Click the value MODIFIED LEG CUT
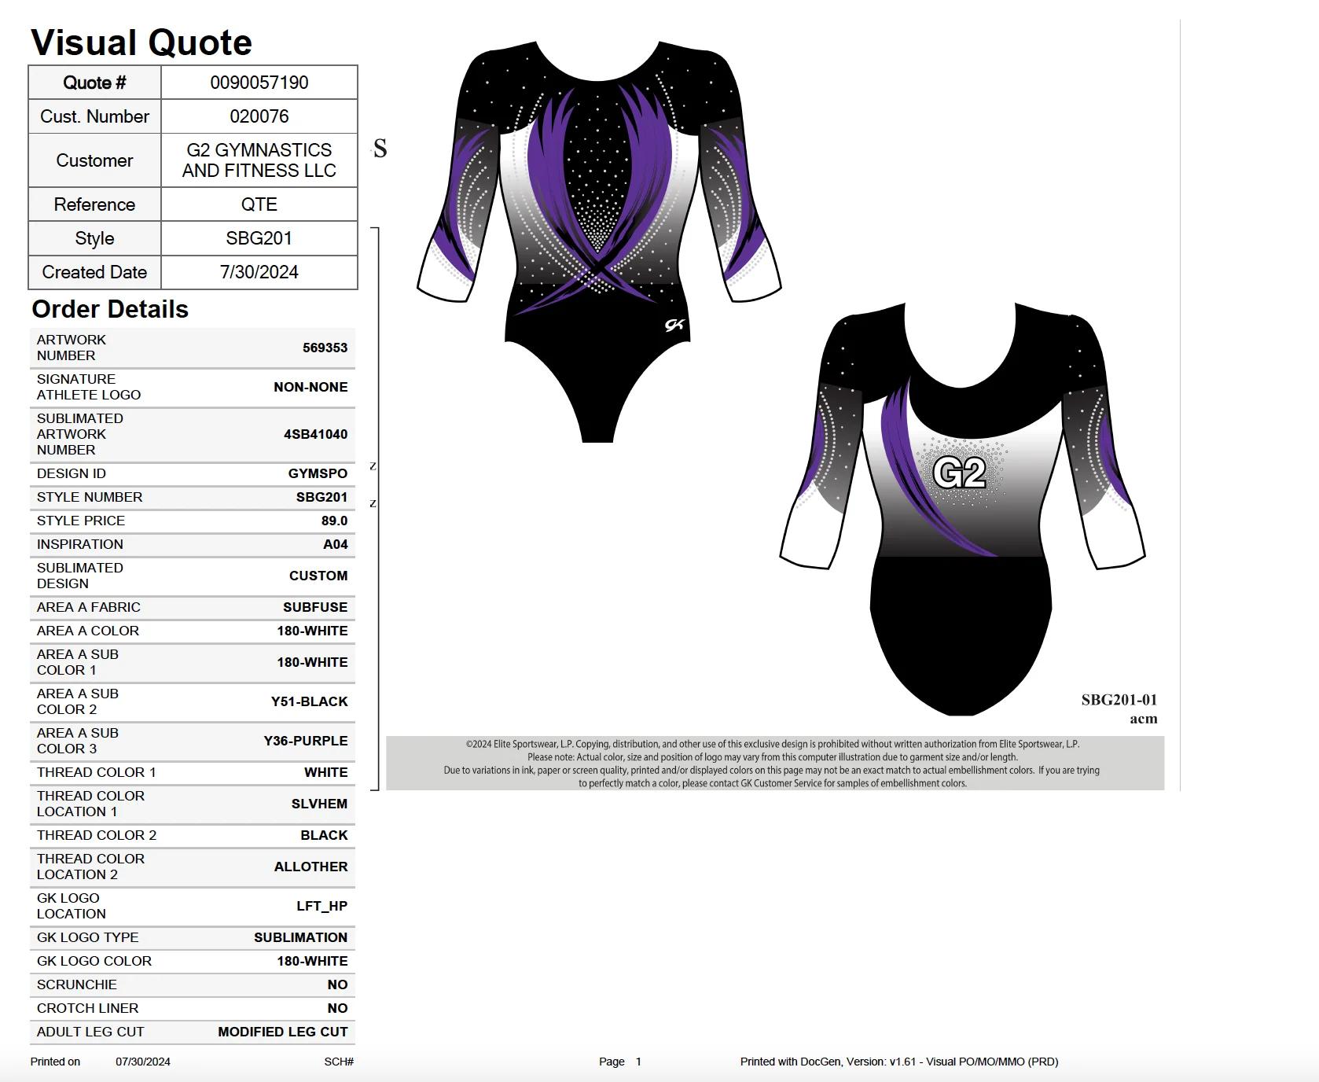Image resolution: width=1319 pixels, height=1082 pixels. [x=283, y=1032]
